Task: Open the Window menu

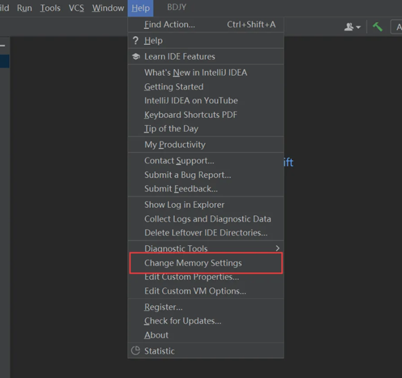Action: [x=107, y=8]
